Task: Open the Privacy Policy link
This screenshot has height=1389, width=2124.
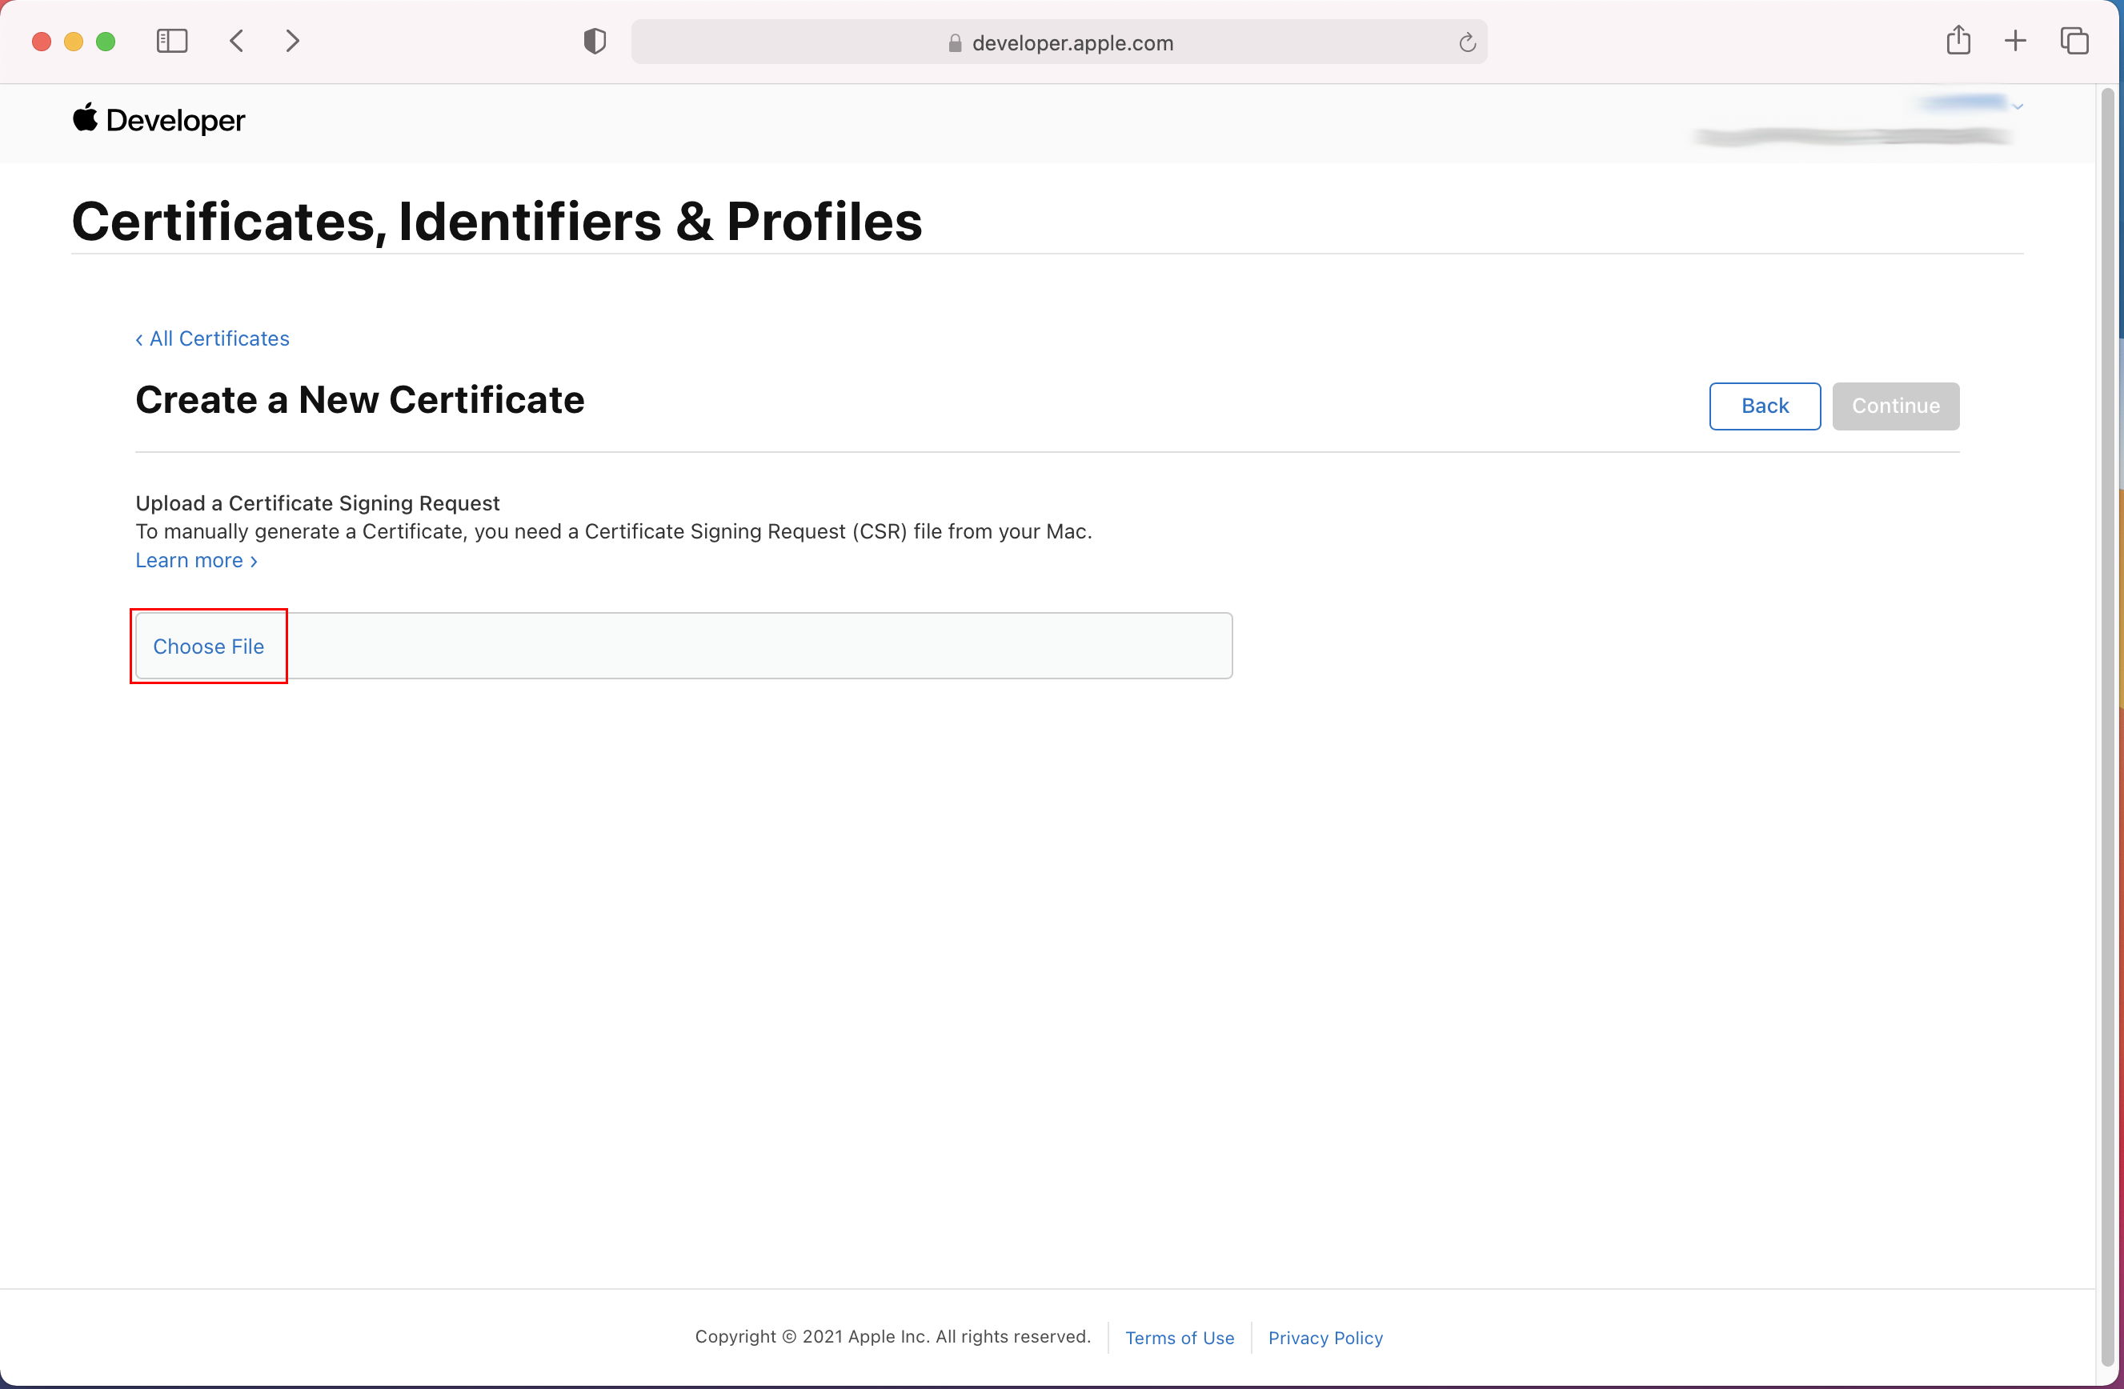Action: 1324,1337
